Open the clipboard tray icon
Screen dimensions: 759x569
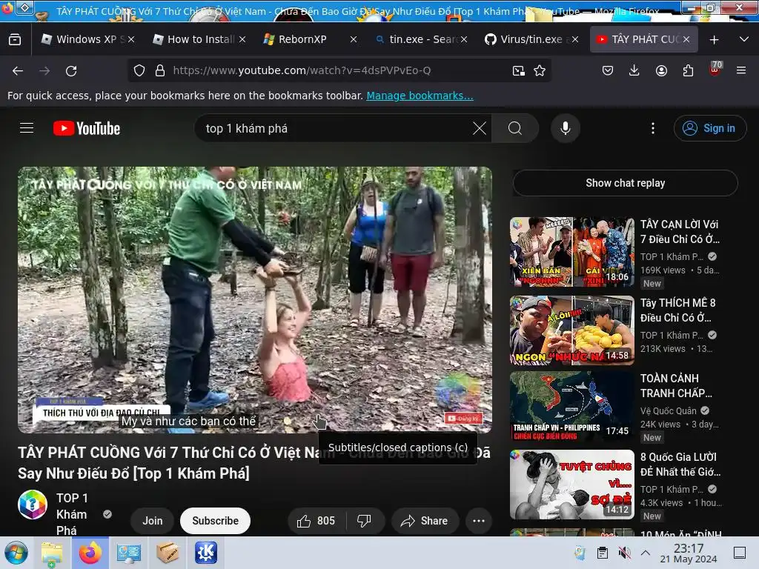coord(603,553)
